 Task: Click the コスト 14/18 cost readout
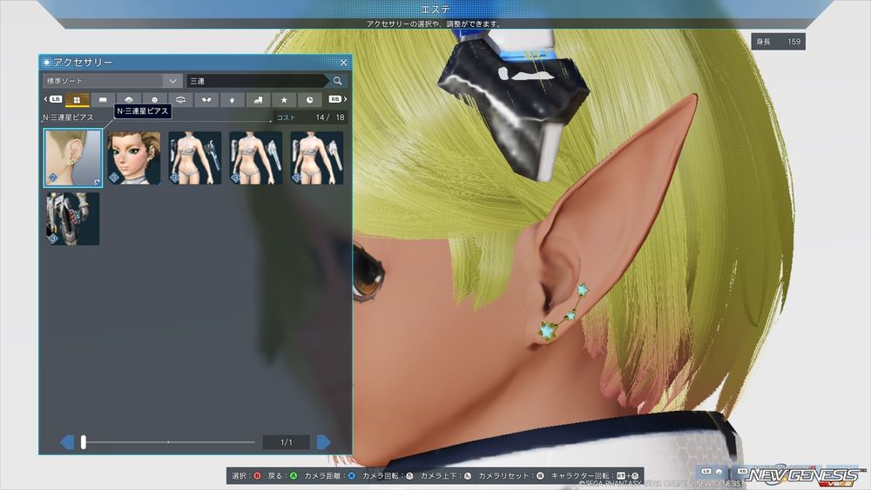pos(310,117)
